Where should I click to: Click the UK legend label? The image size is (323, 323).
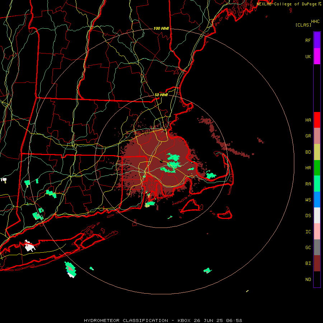click(x=308, y=56)
